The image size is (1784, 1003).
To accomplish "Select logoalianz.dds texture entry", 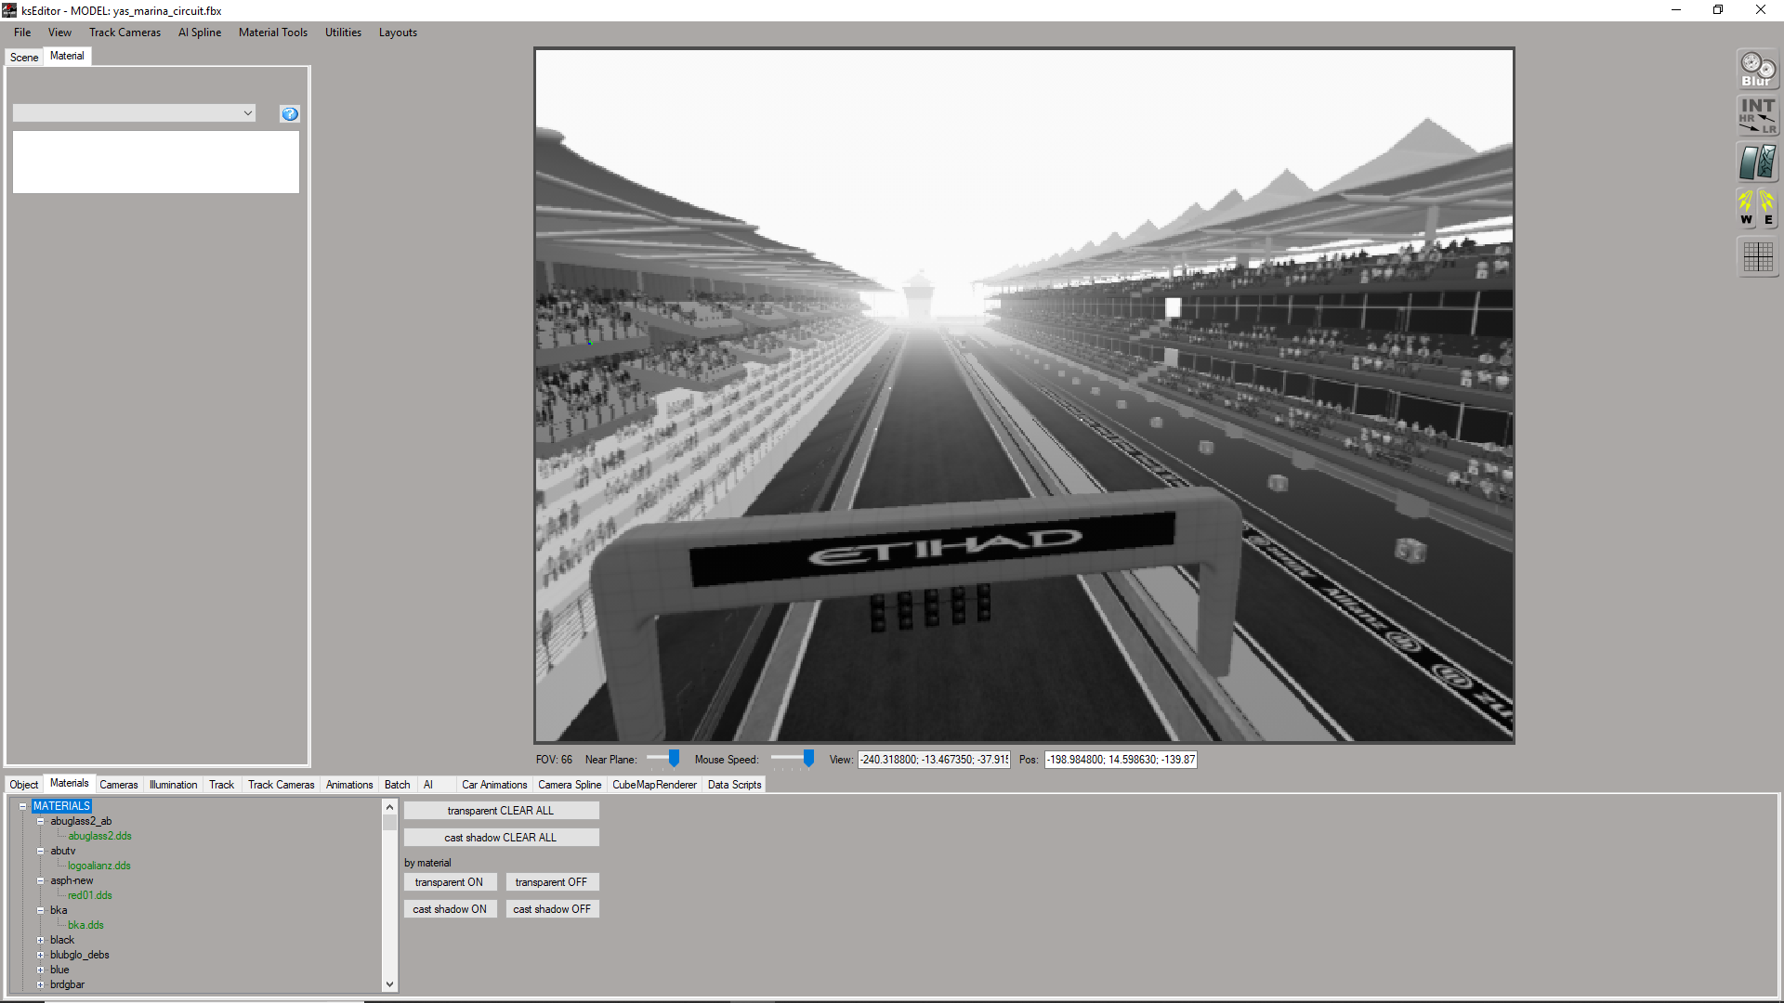I will click(x=98, y=866).
